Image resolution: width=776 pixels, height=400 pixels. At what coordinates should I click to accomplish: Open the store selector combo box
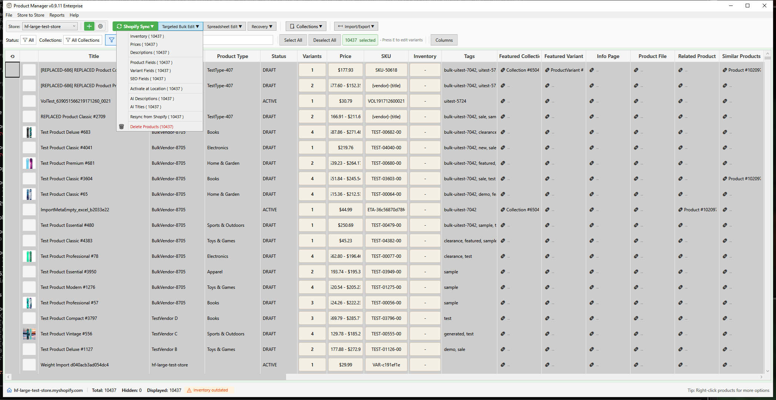(x=50, y=26)
